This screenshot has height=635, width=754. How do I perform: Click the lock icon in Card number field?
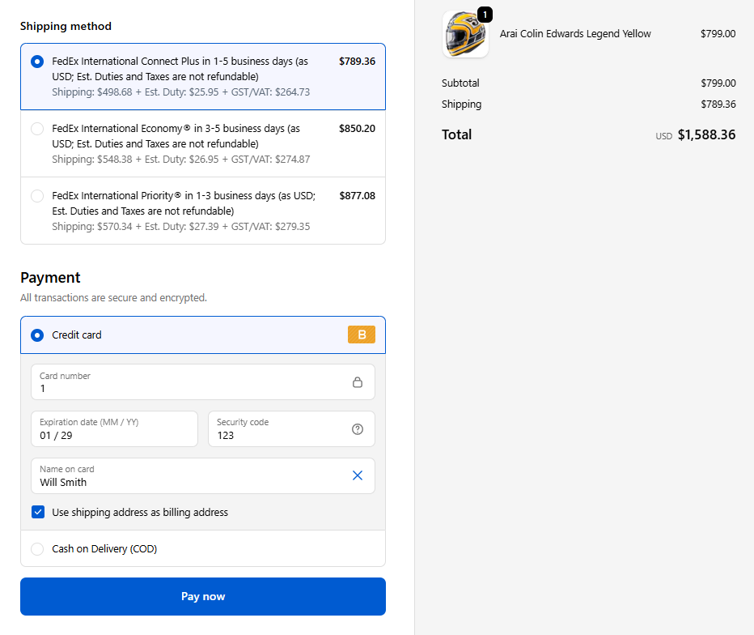coord(358,382)
